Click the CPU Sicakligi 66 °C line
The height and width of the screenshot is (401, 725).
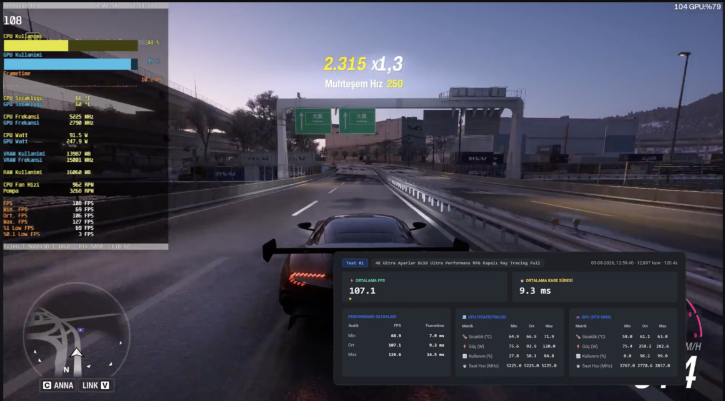pos(47,98)
